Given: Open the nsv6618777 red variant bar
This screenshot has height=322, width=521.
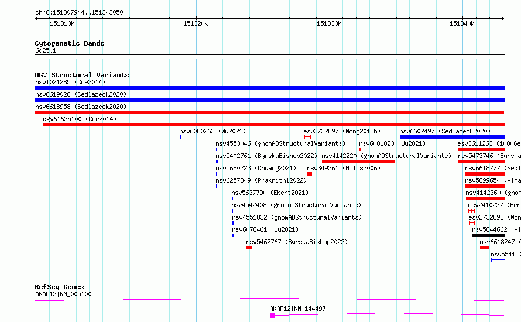Looking at the screenshot, I should pos(485,174).
